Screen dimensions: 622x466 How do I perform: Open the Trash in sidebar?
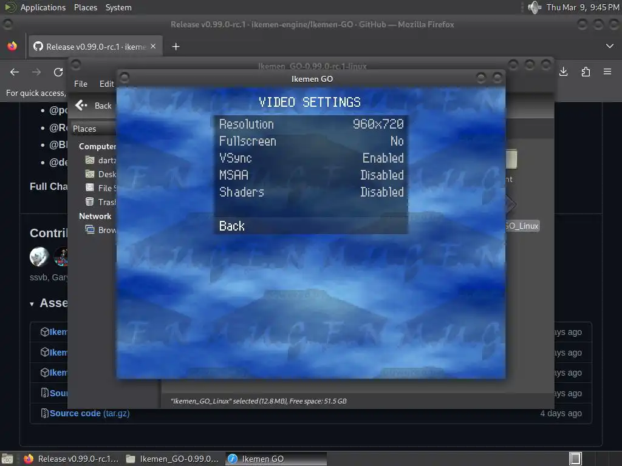101,202
